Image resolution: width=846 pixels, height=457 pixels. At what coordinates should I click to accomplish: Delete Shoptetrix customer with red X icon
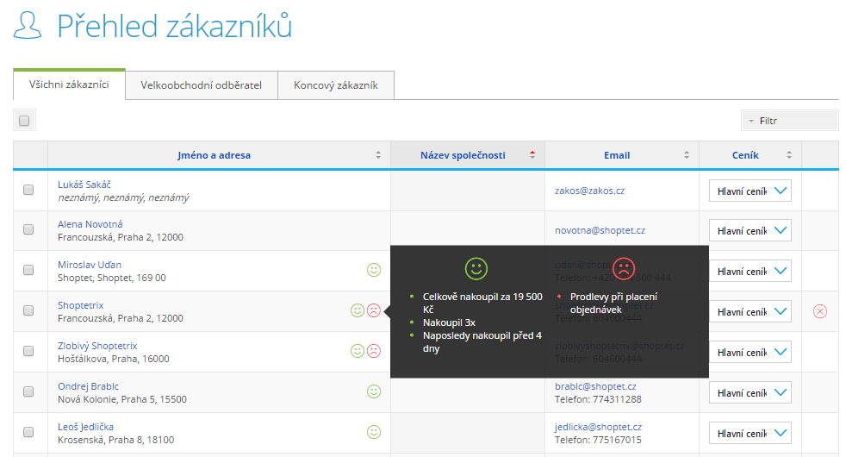(820, 311)
